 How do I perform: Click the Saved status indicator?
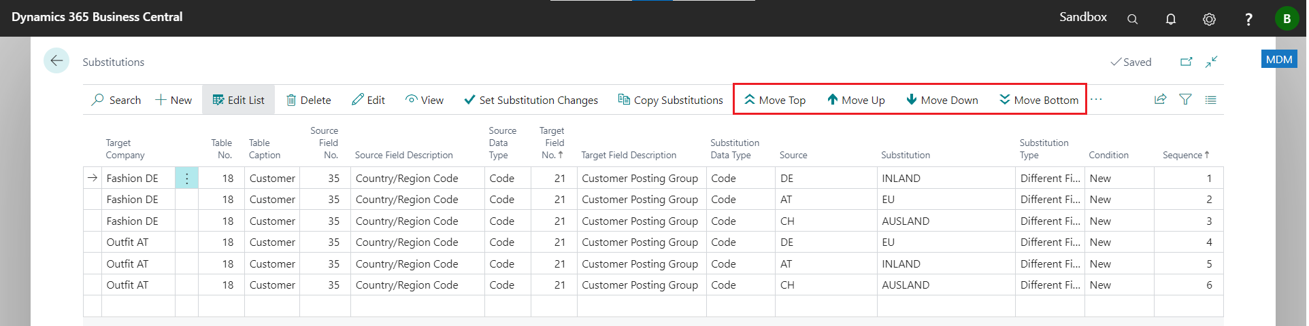1131,62
